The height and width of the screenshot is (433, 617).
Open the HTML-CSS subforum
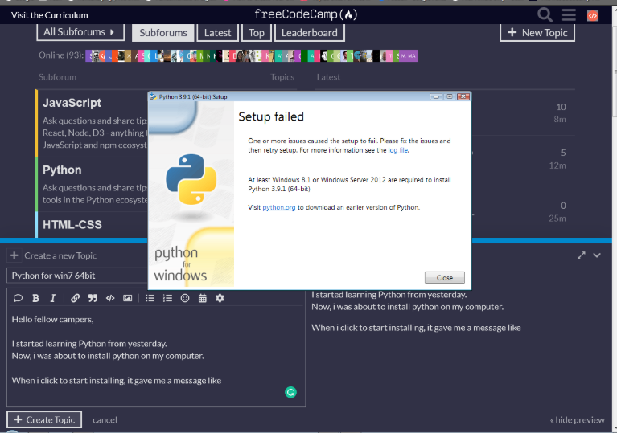point(72,225)
